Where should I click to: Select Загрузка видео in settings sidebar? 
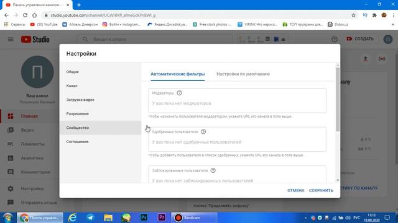[101, 100]
